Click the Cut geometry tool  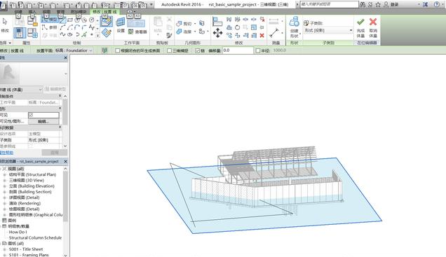[x=185, y=24]
